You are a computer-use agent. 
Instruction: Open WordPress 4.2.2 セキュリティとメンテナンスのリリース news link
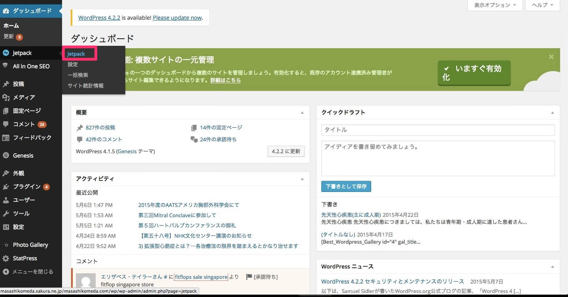[x=393, y=282]
